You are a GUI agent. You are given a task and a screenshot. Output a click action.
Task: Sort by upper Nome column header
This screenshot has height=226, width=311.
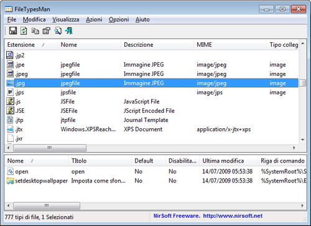[x=89, y=45]
